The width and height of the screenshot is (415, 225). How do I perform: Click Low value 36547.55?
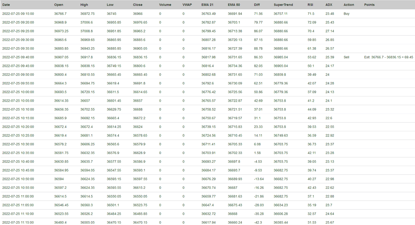(x=114, y=170)
